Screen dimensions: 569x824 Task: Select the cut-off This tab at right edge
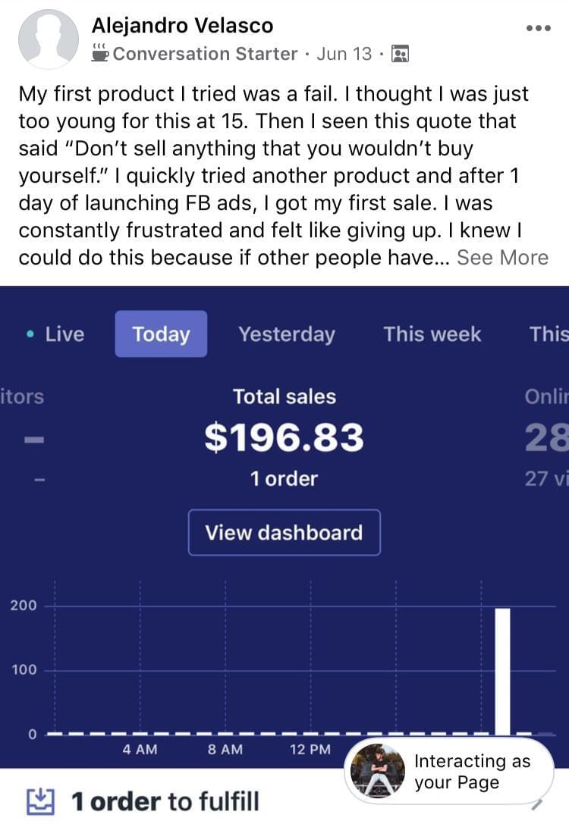click(x=549, y=334)
